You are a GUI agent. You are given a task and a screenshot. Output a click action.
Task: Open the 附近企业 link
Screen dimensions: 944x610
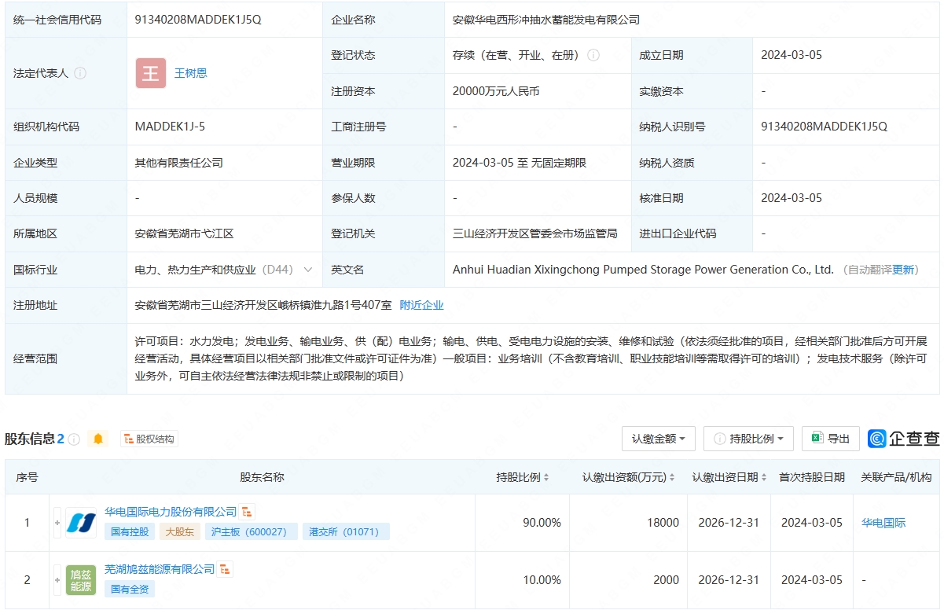(421, 305)
